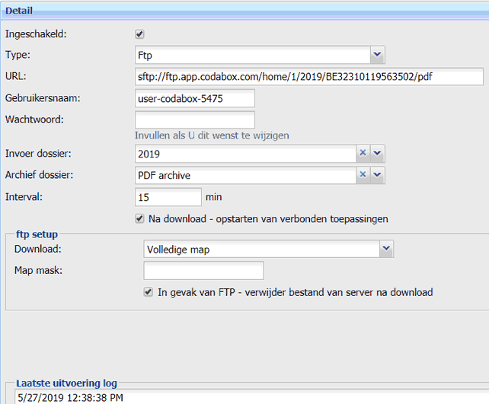Focus the Wachtwoord password field
Viewport: 489px width, 404px height.
[x=195, y=120]
